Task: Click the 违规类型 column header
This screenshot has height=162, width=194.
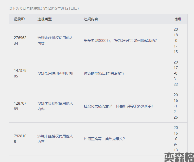Action: click(x=45, y=19)
